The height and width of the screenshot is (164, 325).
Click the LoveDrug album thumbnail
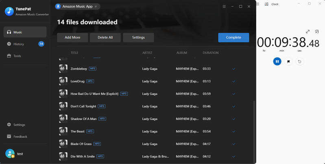click(63, 81)
